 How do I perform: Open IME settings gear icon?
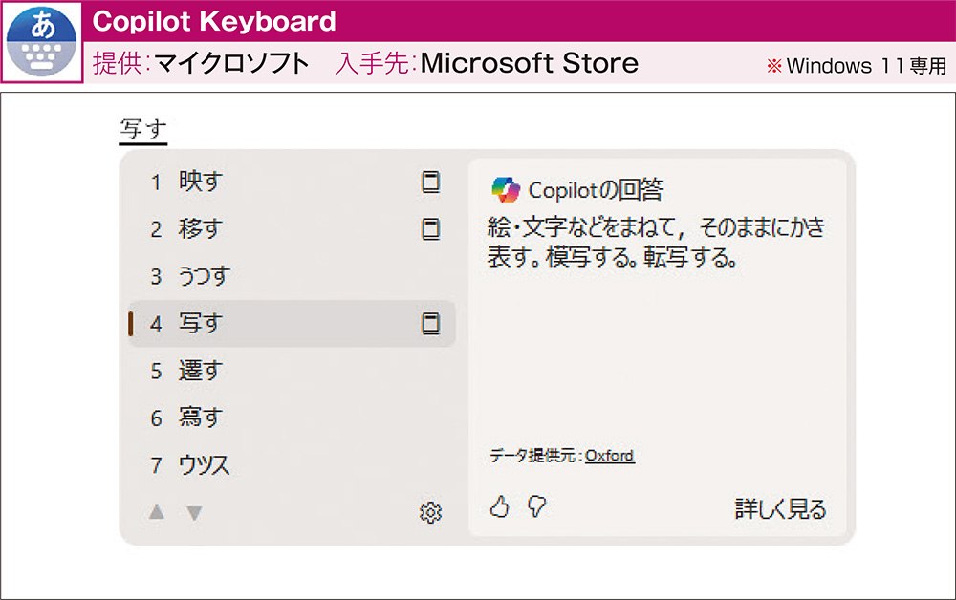click(x=430, y=512)
